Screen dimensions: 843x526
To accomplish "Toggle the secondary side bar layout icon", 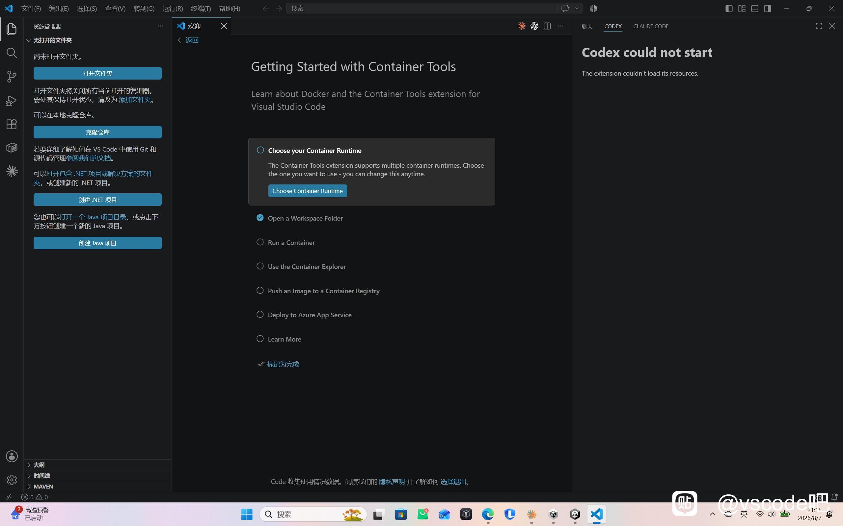I will [x=767, y=8].
